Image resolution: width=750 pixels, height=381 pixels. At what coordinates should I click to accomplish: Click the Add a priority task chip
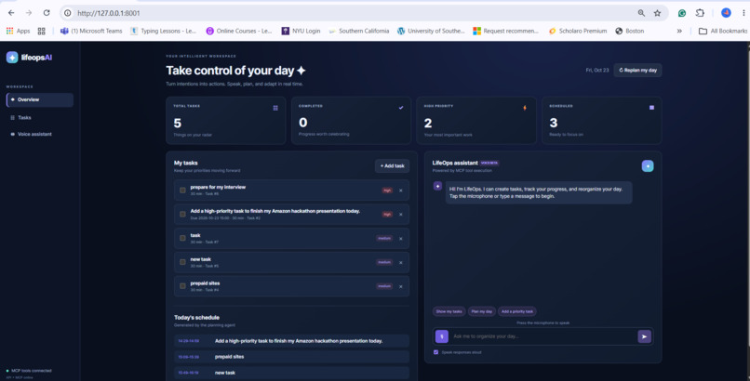[517, 311]
